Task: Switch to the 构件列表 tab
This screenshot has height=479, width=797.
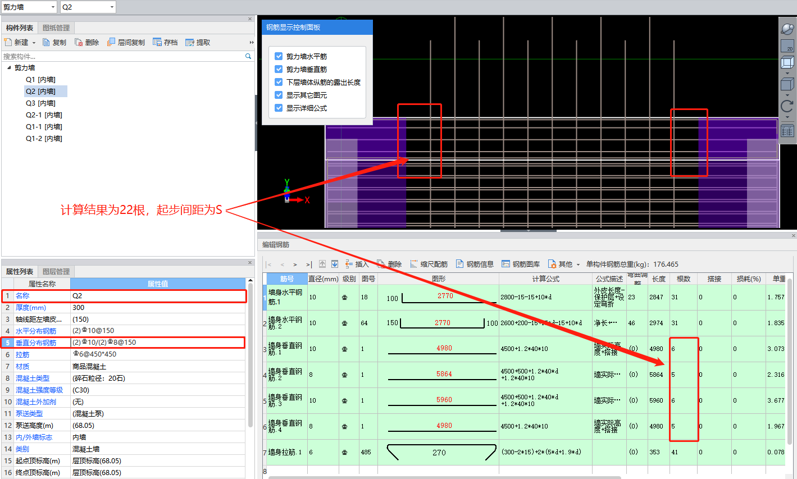Action: (20, 28)
